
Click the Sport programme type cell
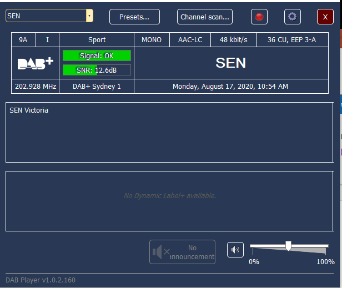(x=97, y=40)
